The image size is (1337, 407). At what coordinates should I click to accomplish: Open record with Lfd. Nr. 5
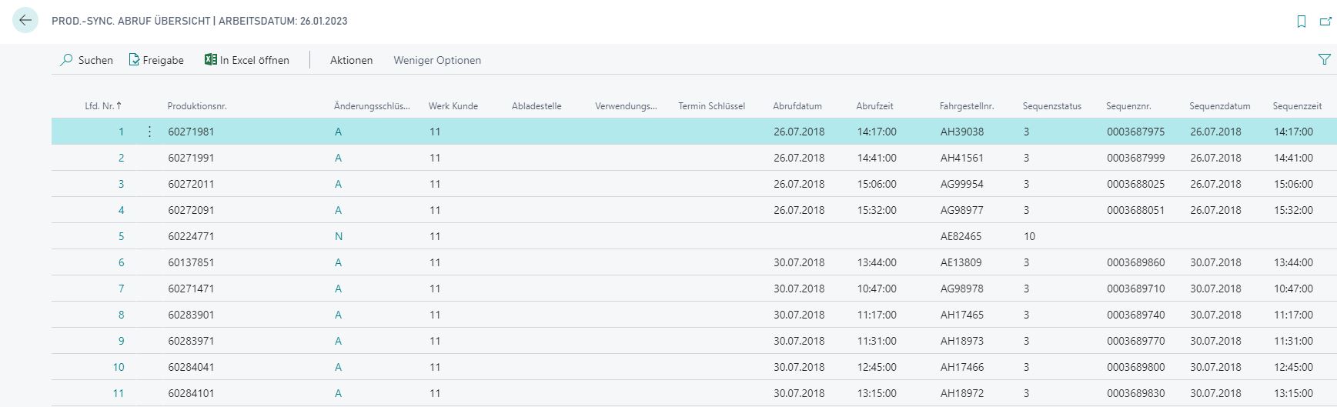click(x=121, y=236)
